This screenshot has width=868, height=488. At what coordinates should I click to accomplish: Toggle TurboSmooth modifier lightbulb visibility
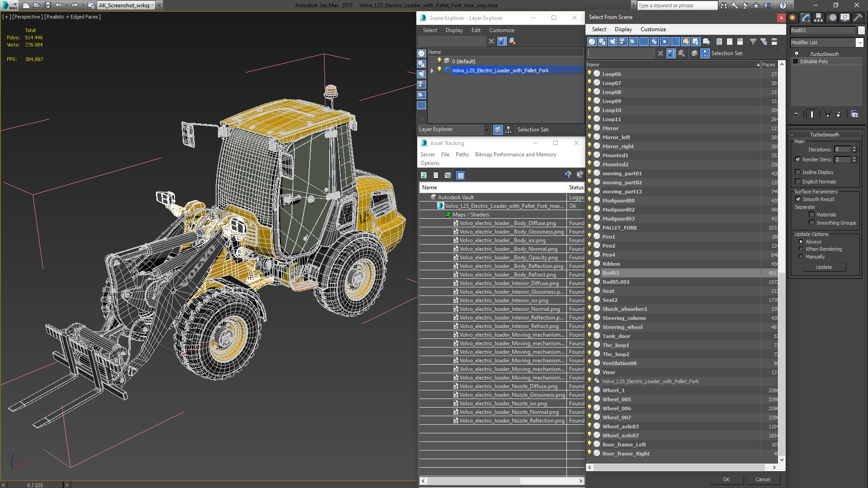point(797,54)
